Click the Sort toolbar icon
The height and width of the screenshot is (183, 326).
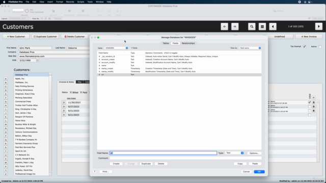(x=110, y=11)
